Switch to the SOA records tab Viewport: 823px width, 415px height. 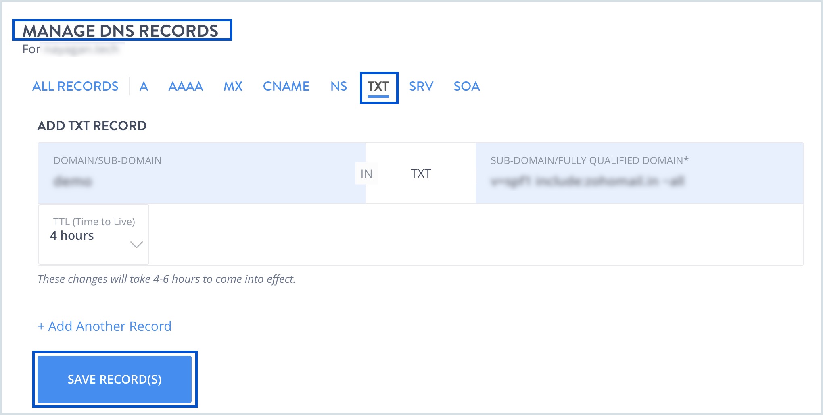tap(466, 86)
